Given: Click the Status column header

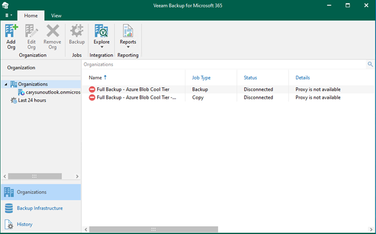Looking at the screenshot, I should (x=250, y=78).
